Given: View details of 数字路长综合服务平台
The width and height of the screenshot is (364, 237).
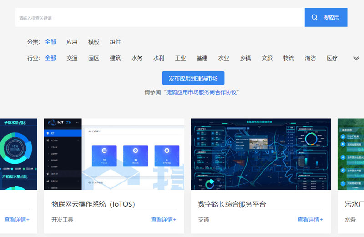Looking at the screenshot, I should 310,220.
